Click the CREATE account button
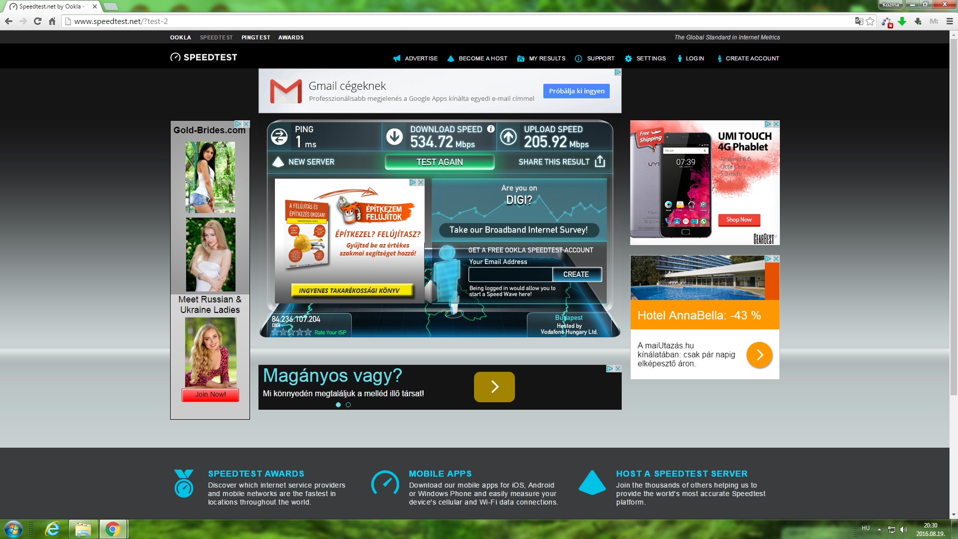This screenshot has width=958, height=539. (x=576, y=274)
